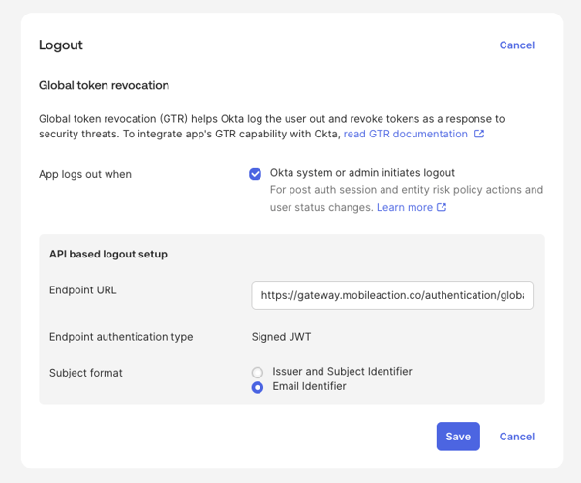Click the Endpoint URL field label
This screenshot has height=483, width=581.
pos(82,289)
